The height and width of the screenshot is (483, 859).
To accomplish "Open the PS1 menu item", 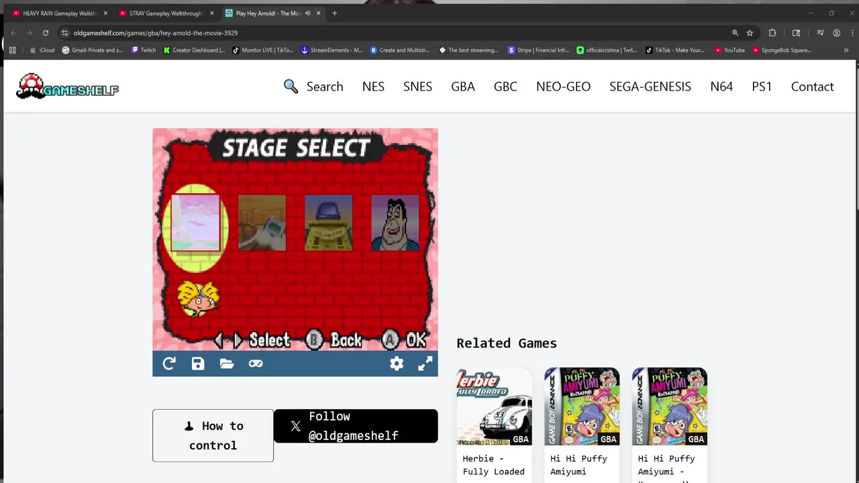I will click(x=762, y=87).
